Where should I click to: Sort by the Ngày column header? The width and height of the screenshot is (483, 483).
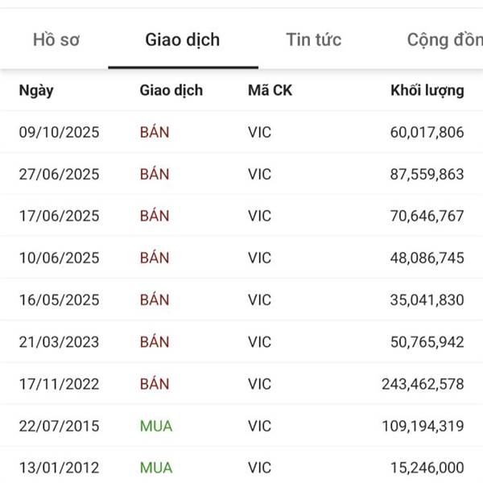(36, 90)
